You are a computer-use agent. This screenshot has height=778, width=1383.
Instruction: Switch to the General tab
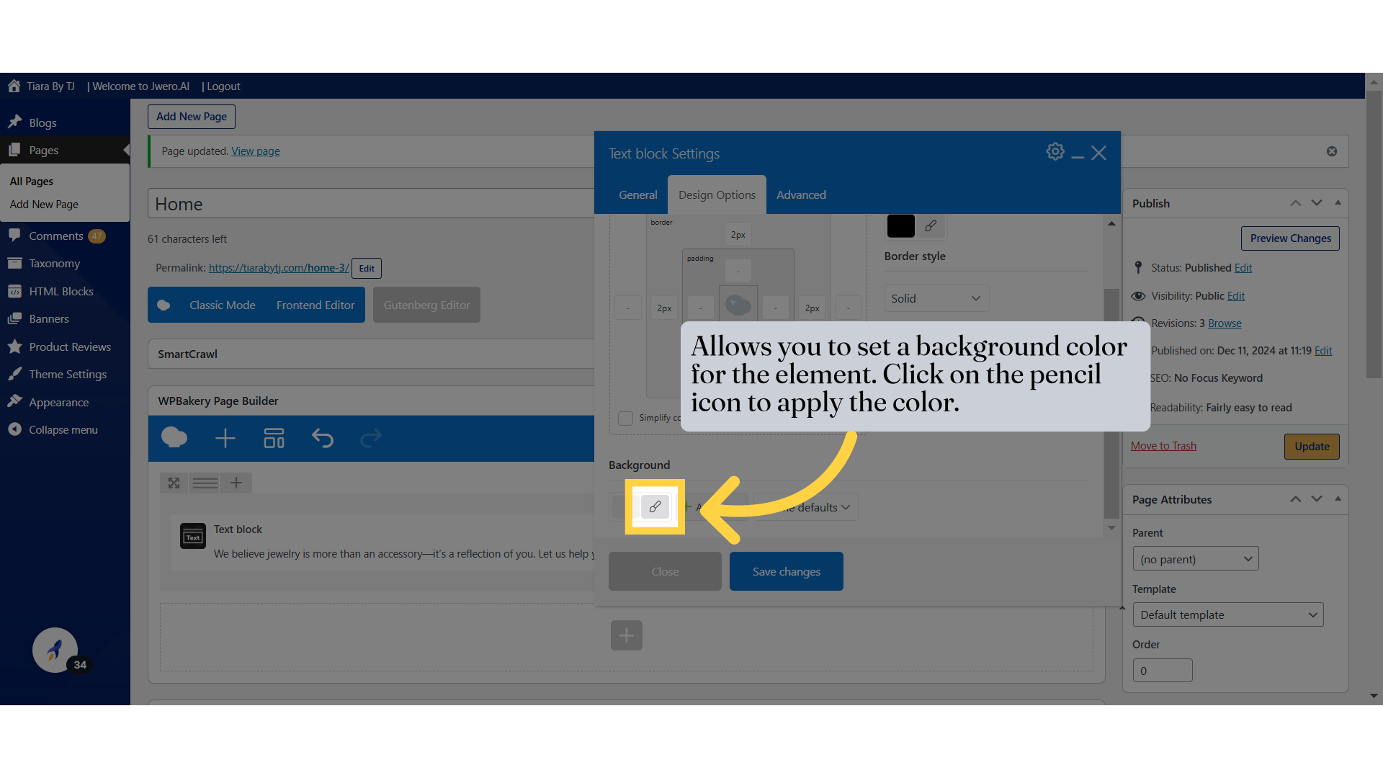[x=637, y=194]
